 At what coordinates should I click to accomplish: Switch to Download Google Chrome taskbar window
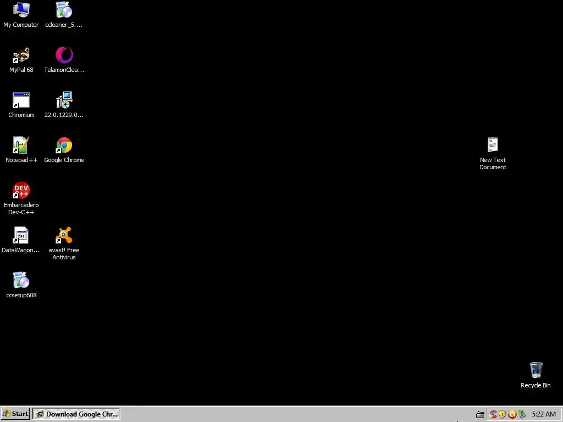76,414
